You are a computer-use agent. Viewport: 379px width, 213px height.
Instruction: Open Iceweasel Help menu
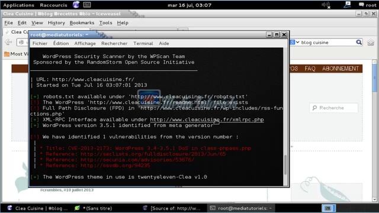(123, 22)
